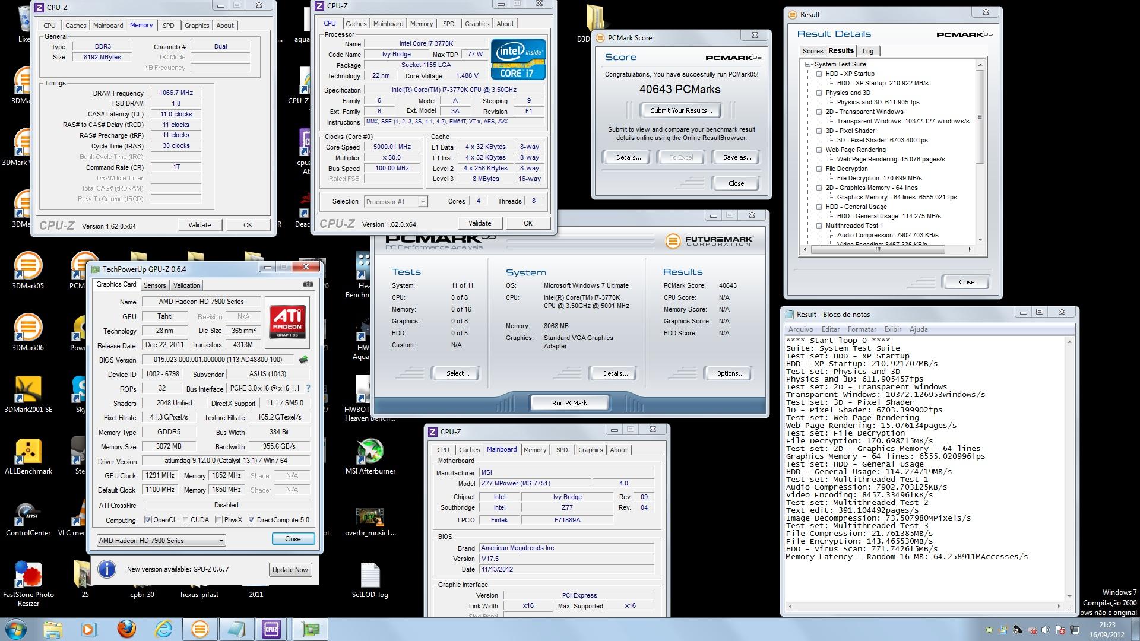Viewport: 1140px width, 641px height.
Task: Click the clock showing 21:23 in system tray
Action: (x=1107, y=625)
